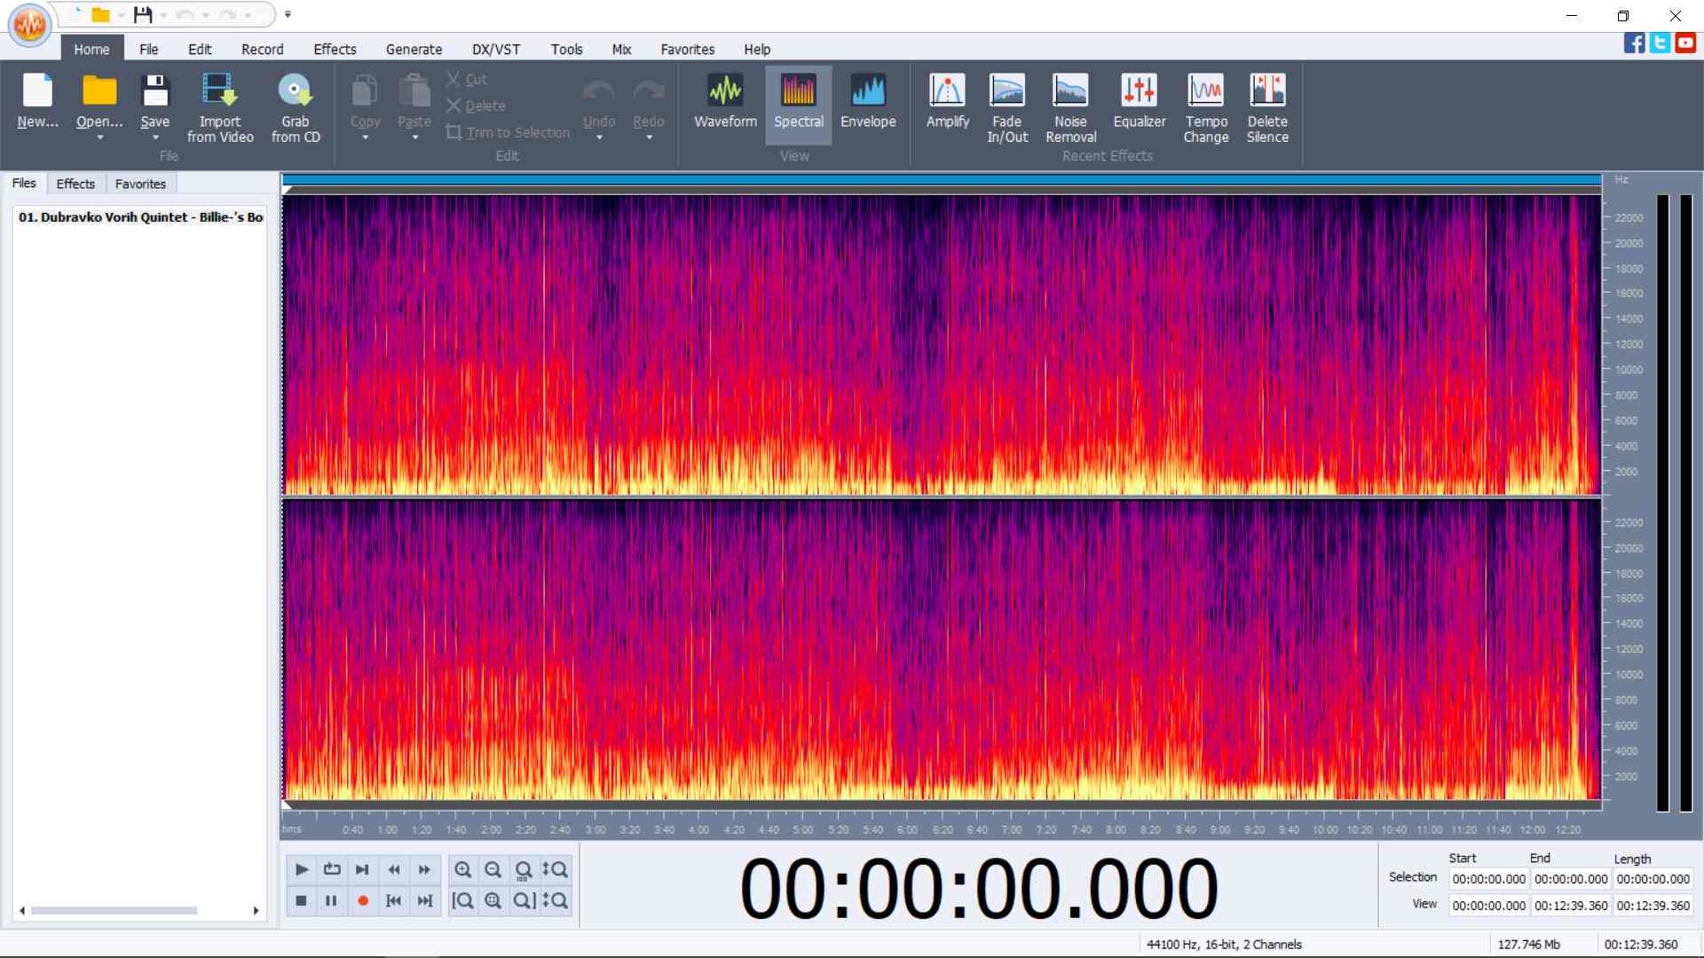Run Delete Silence effect
This screenshot has width=1704, height=958.
(1267, 107)
